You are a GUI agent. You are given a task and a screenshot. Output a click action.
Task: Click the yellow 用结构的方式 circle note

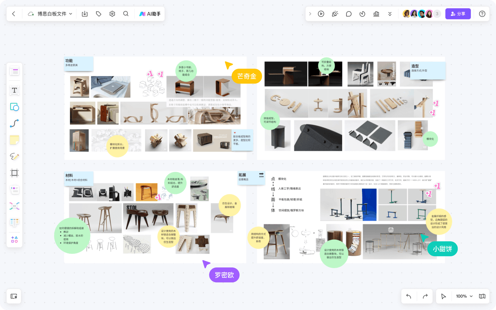tap(258, 238)
